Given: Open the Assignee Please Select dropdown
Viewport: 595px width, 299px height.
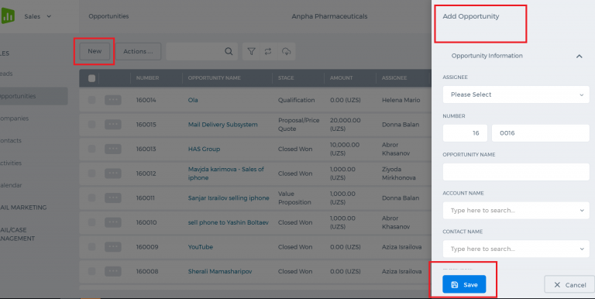Looking at the screenshot, I should tap(516, 95).
